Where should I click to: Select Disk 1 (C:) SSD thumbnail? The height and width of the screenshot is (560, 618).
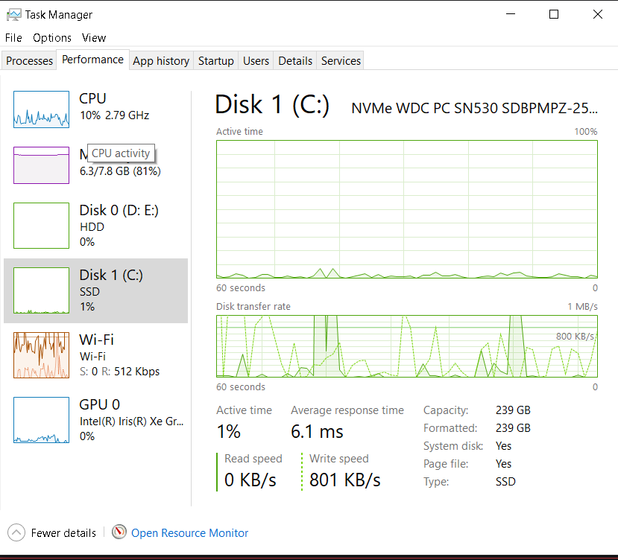click(41, 290)
